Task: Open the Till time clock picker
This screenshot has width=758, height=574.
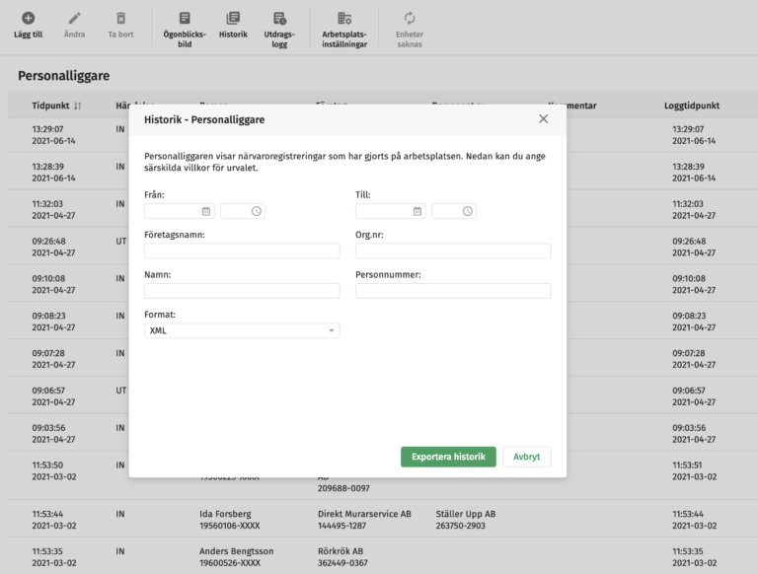Action: point(468,211)
